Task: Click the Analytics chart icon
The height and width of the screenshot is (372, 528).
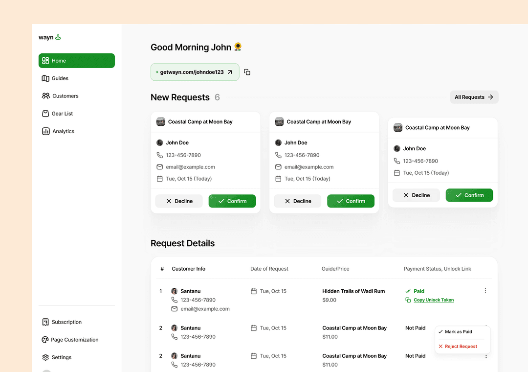Action: coord(46,131)
